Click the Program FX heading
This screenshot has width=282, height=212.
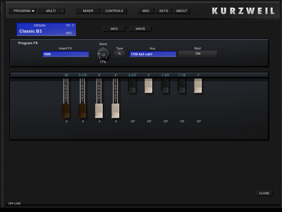(28, 43)
